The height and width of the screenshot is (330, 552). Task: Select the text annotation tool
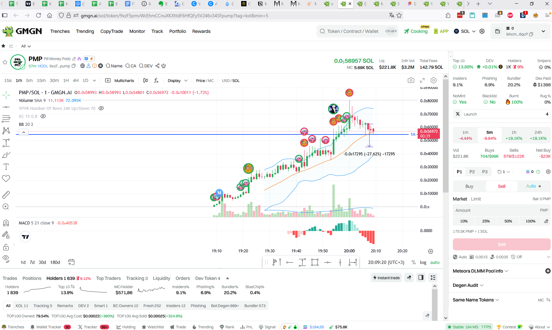[x=6, y=167]
